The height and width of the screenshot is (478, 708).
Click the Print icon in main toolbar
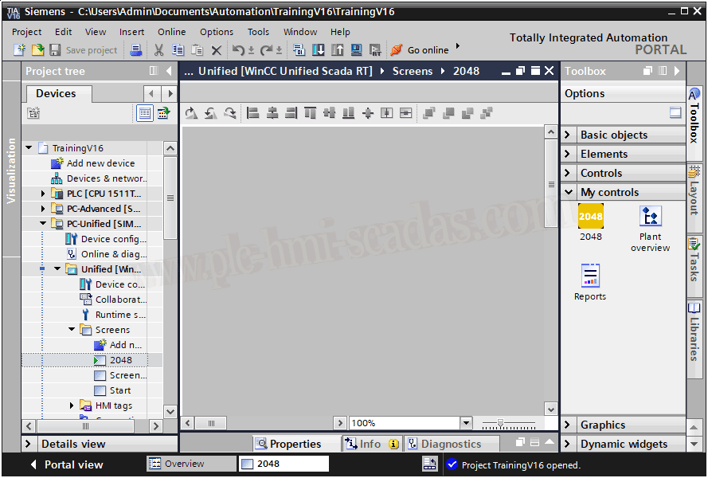coord(136,50)
